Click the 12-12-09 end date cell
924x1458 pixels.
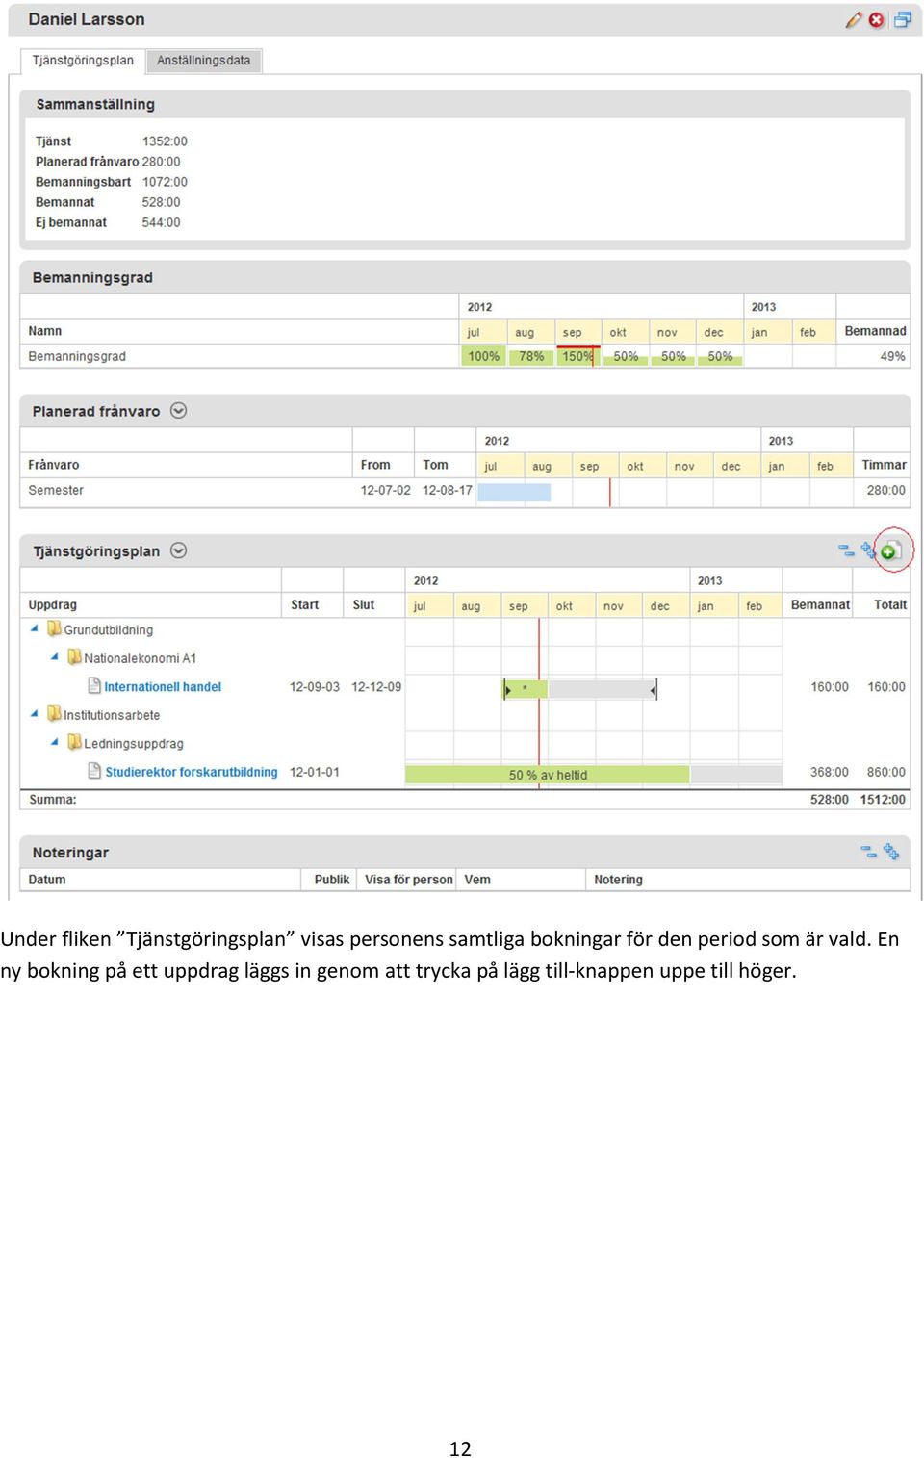(x=376, y=687)
